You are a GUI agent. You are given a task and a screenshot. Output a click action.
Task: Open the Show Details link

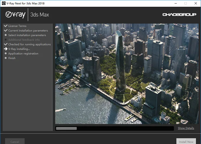pyautogui.click(x=186, y=128)
